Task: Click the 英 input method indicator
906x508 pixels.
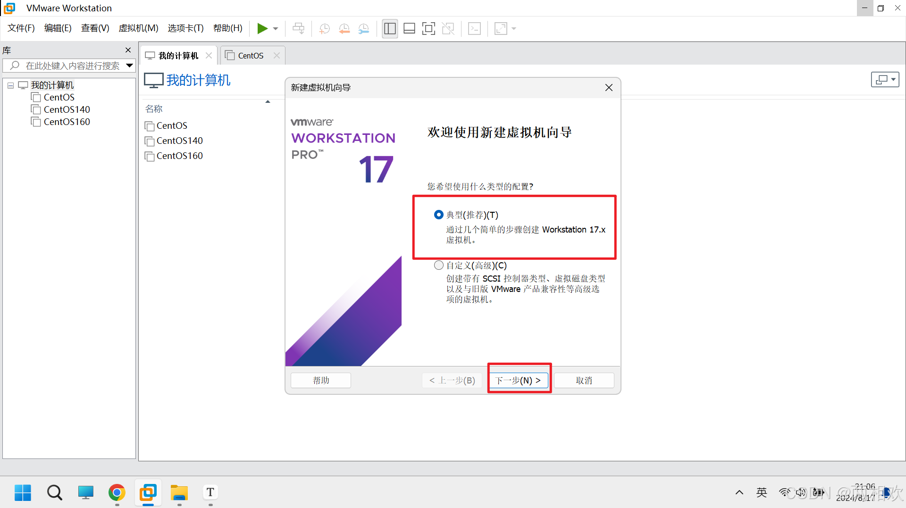Action: point(762,492)
